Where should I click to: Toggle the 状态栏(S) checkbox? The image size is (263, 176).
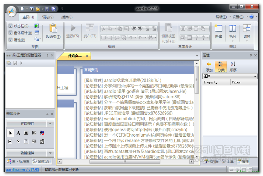point(10,26)
